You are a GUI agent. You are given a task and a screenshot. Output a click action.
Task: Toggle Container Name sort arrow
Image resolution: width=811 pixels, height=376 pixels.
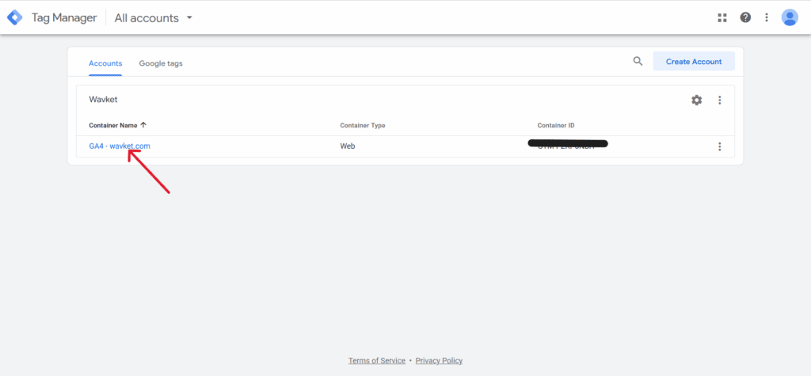143,125
